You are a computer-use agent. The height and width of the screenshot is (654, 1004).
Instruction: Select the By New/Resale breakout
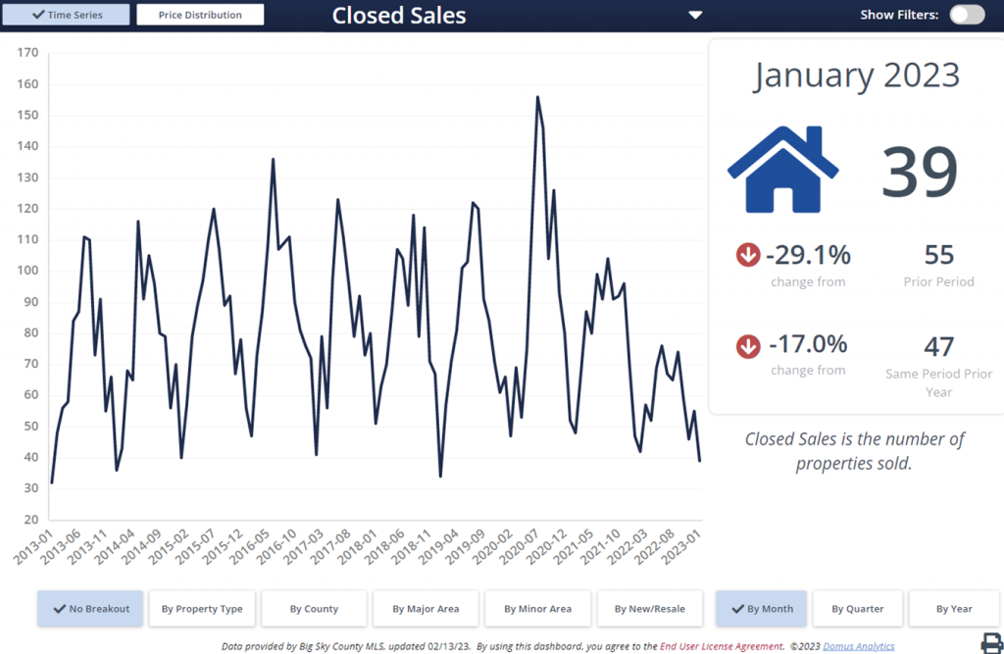click(x=650, y=609)
